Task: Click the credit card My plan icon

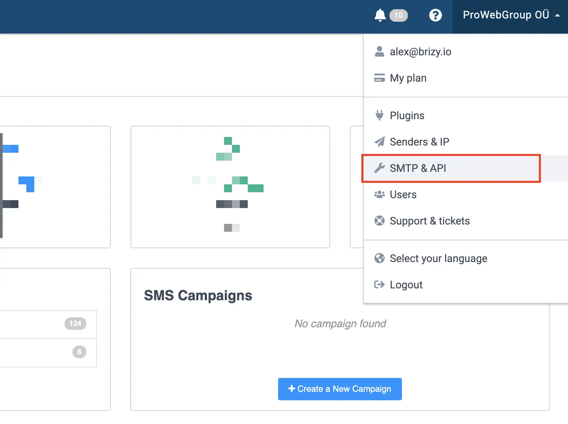Action: (x=379, y=78)
